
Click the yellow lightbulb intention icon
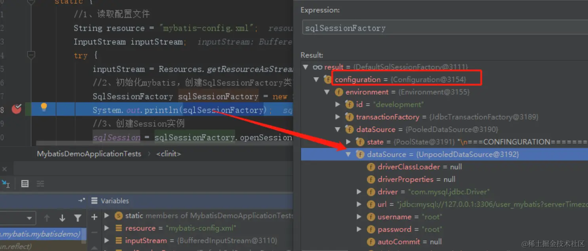pyautogui.click(x=44, y=107)
